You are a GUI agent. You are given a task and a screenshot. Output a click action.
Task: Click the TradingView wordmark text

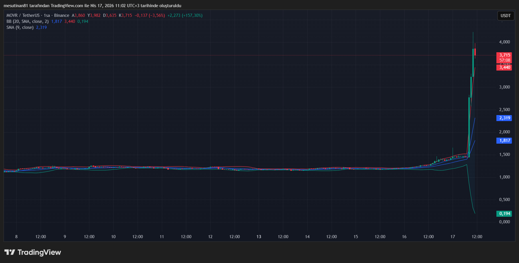pos(39,252)
